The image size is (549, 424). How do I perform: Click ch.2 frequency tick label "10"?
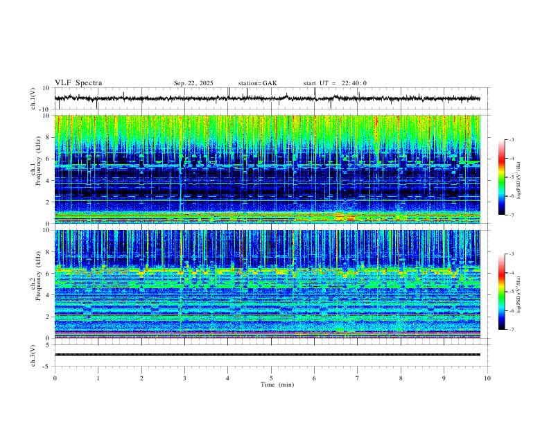46,230
